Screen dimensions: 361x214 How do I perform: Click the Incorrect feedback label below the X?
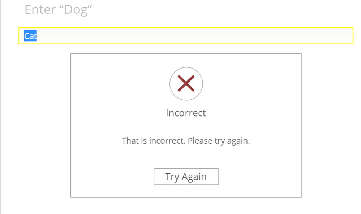click(186, 113)
